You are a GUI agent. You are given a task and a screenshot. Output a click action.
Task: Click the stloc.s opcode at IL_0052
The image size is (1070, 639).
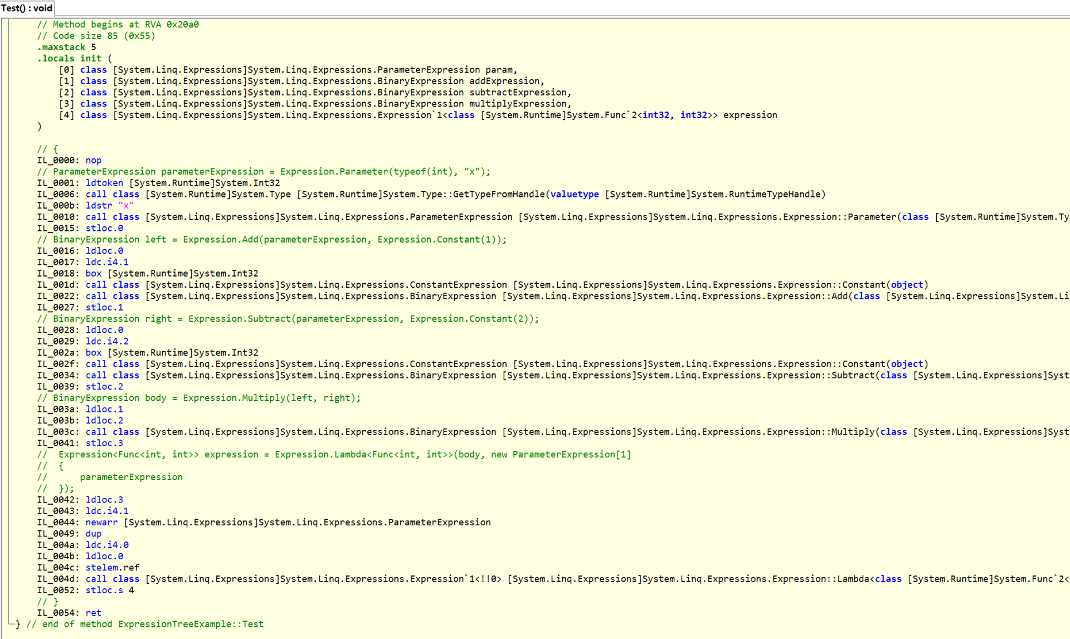[x=104, y=590]
